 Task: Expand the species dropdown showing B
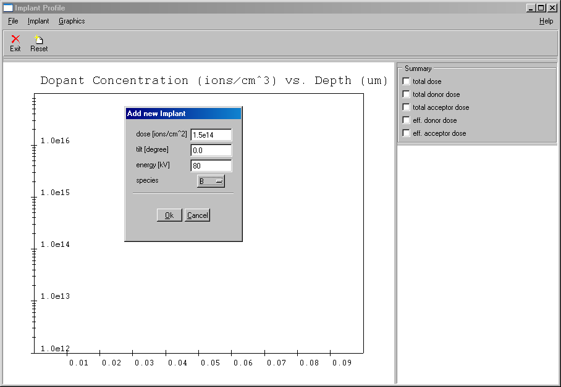[211, 181]
